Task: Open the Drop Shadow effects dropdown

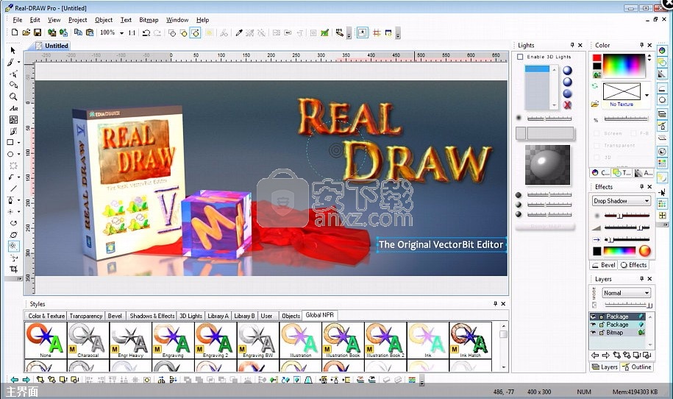Action: click(647, 201)
